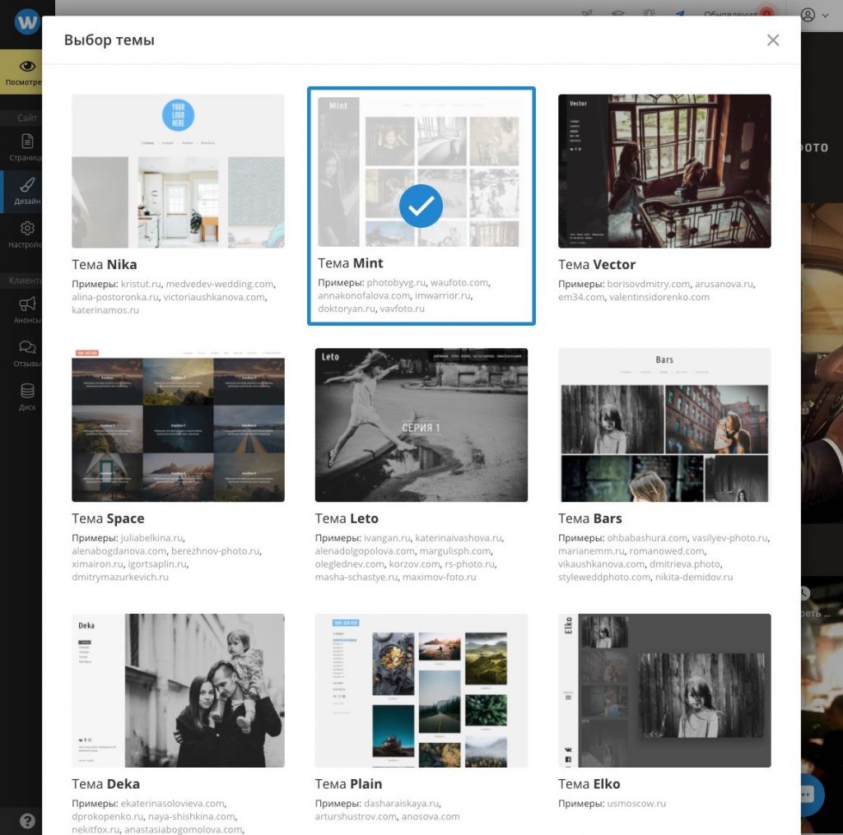
Task: Close the theme selection dialog
Action: click(772, 40)
